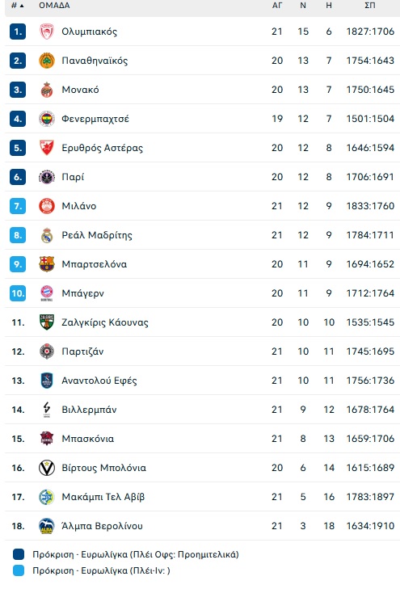Sort table by the # column arrow

[x=17, y=6]
